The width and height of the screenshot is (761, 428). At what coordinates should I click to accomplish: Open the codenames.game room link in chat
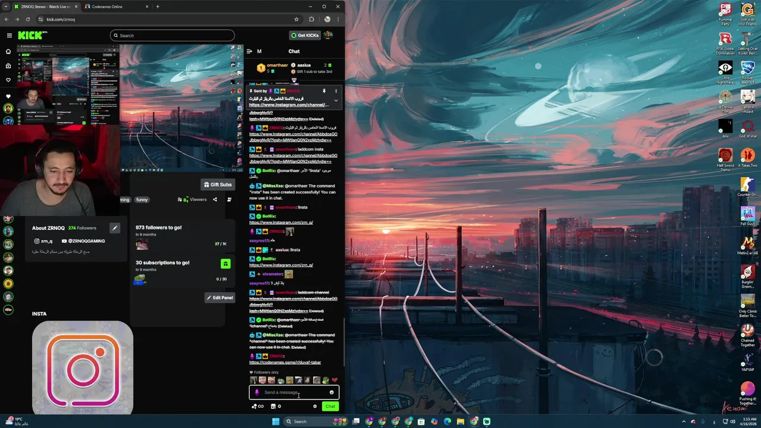pos(285,362)
